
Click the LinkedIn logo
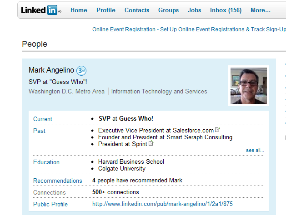(40, 10)
